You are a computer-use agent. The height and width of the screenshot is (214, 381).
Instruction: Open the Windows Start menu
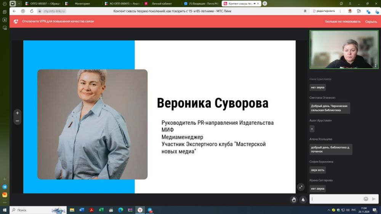click(x=5, y=210)
